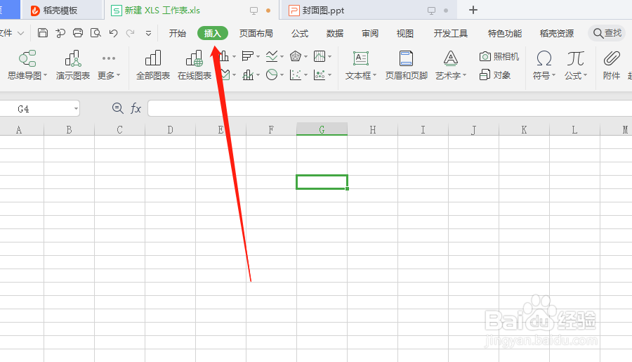632x362 pixels.
Task: Insert a bubble chart
Action: pos(320,75)
